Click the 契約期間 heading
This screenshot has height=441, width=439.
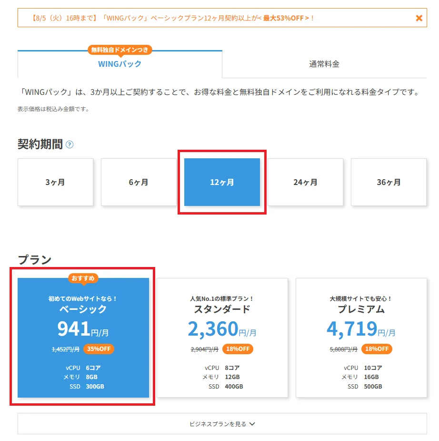coord(40,144)
